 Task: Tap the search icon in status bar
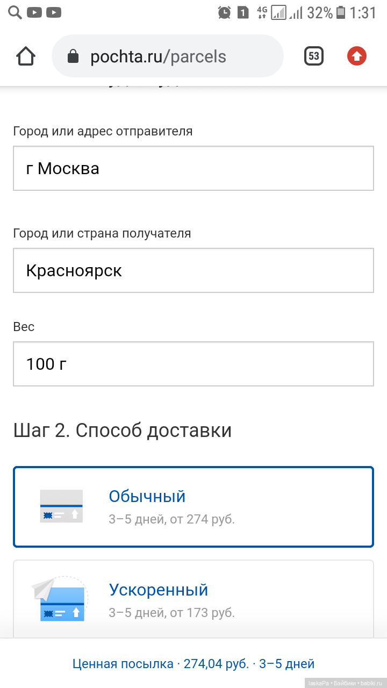14,12
